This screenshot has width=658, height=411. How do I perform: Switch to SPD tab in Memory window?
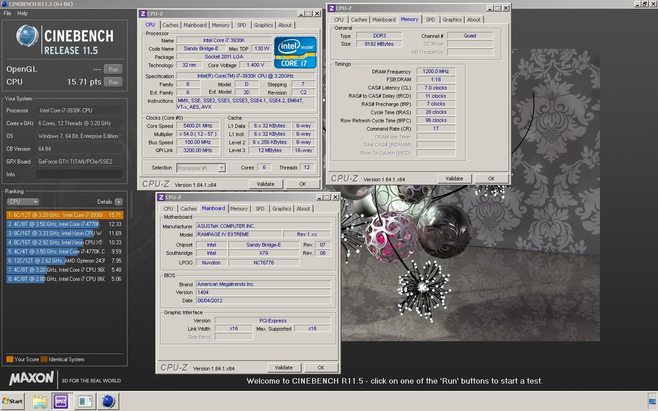(430, 20)
